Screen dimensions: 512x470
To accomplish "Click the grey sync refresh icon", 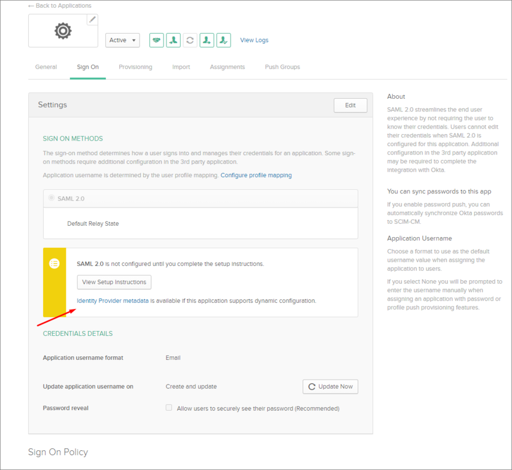I will point(190,40).
